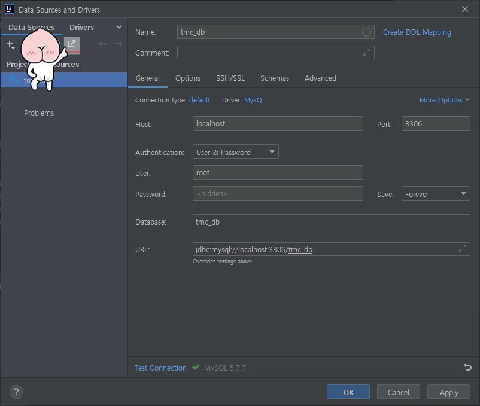Image resolution: width=480 pixels, height=406 pixels.
Task: Click the forward arrow navigation icon
Action: coord(119,44)
